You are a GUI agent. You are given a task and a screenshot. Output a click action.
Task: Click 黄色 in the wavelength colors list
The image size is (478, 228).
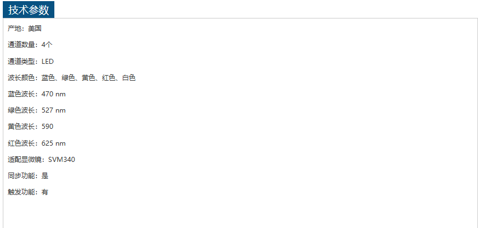click(x=89, y=77)
